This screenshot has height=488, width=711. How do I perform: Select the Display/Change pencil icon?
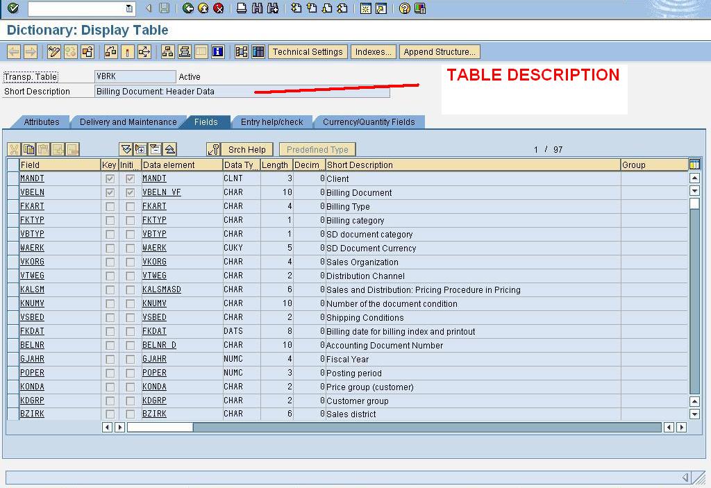point(53,51)
